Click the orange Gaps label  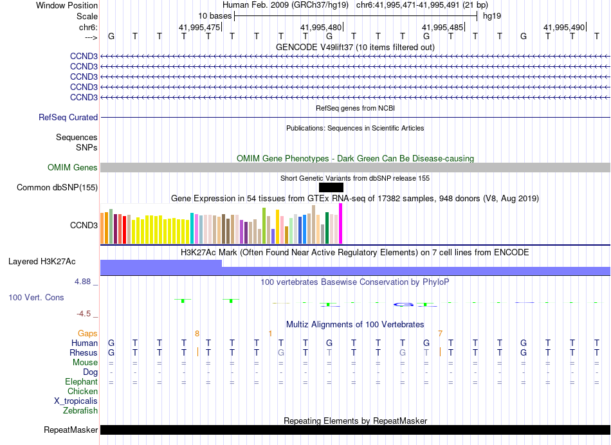coord(87,334)
